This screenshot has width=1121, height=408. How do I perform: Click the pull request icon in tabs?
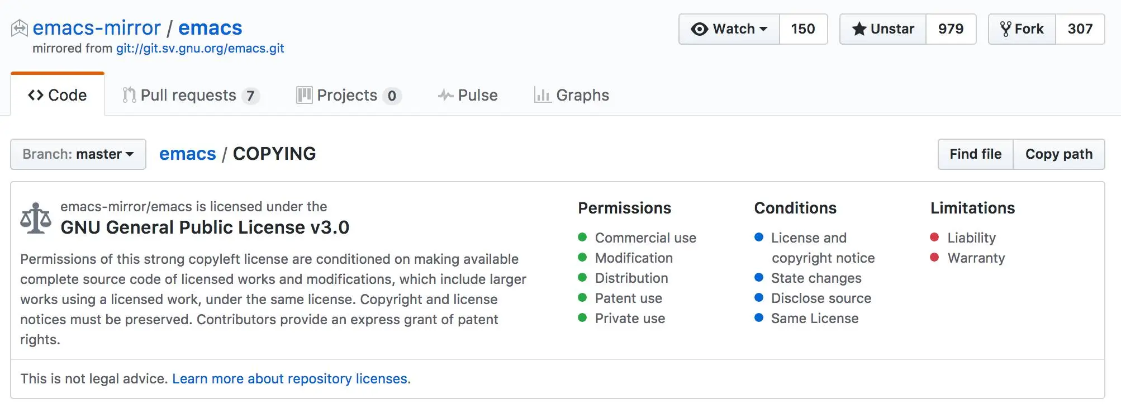click(x=129, y=95)
